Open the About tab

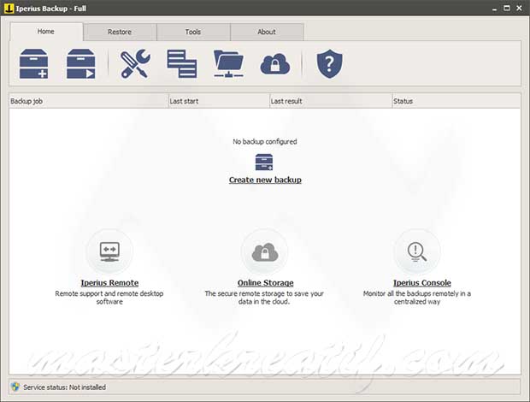pos(267,32)
